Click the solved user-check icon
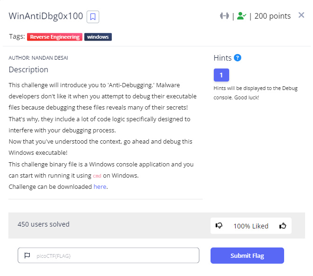The image size is (313, 276). 241,16
